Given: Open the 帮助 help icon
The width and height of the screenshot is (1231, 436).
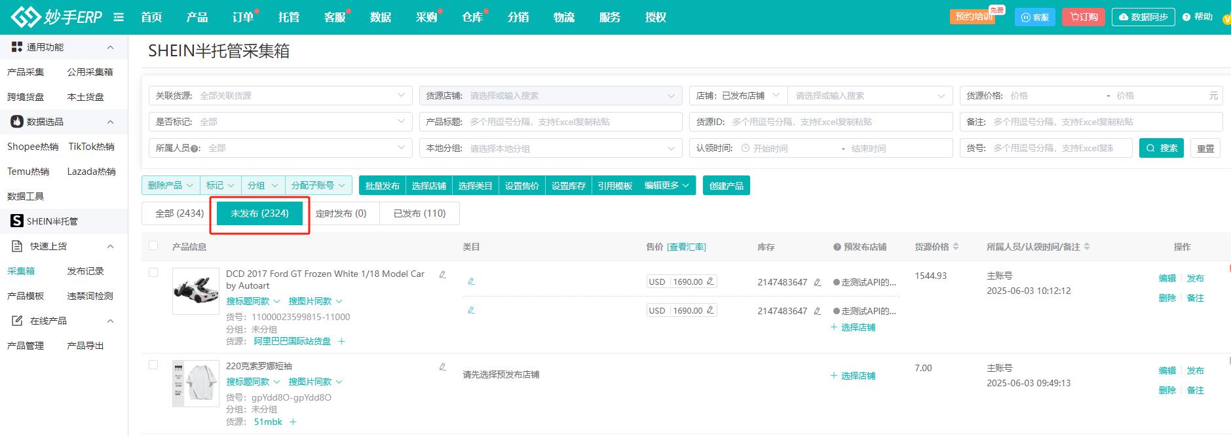Looking at the screenshot, I should [1186, 17].
